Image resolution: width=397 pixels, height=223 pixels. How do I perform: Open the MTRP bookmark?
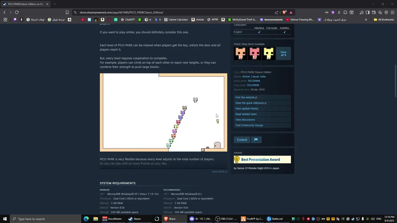tap(213, 20)
